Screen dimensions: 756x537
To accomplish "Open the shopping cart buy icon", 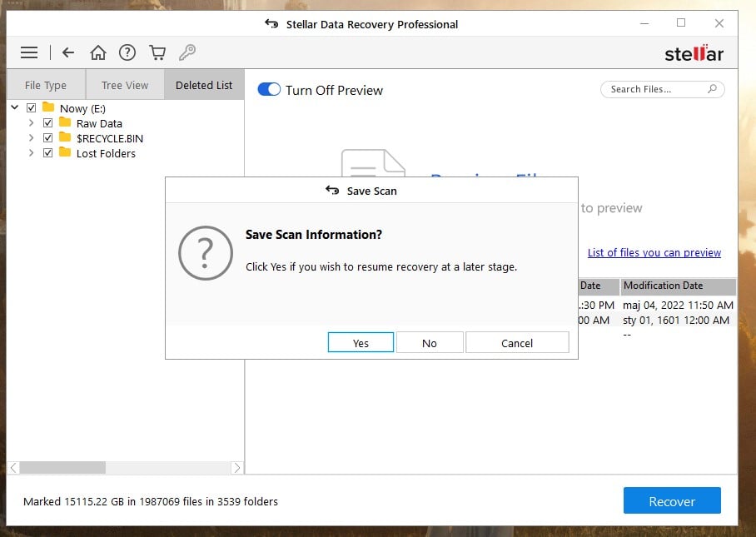I will pyautogui.click(x=157, y=52).
